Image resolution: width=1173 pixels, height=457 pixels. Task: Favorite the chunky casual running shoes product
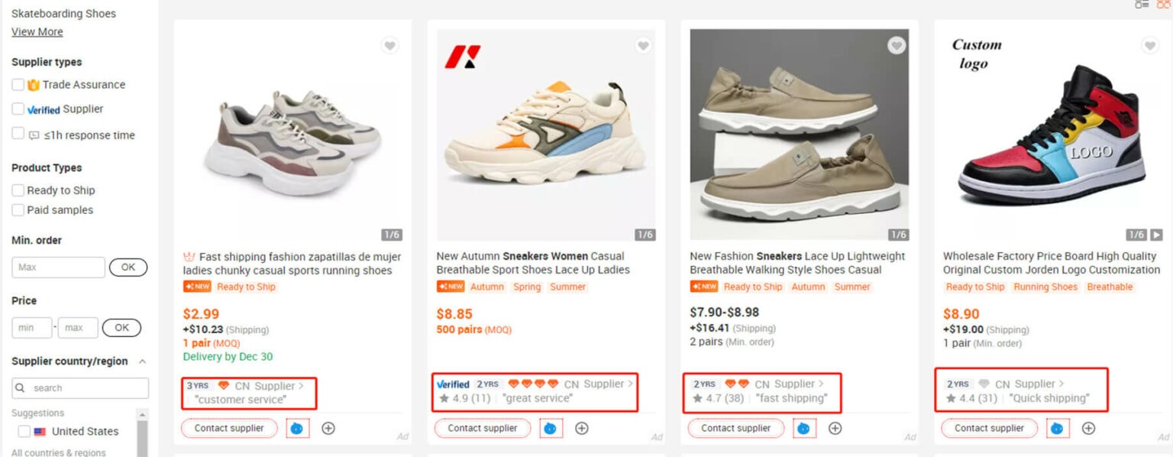pyautogui.click(x=390, y=46)
